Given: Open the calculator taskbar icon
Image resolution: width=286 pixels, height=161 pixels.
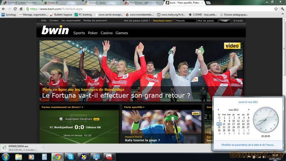Looking at the screenshot, I should (44, 157).
